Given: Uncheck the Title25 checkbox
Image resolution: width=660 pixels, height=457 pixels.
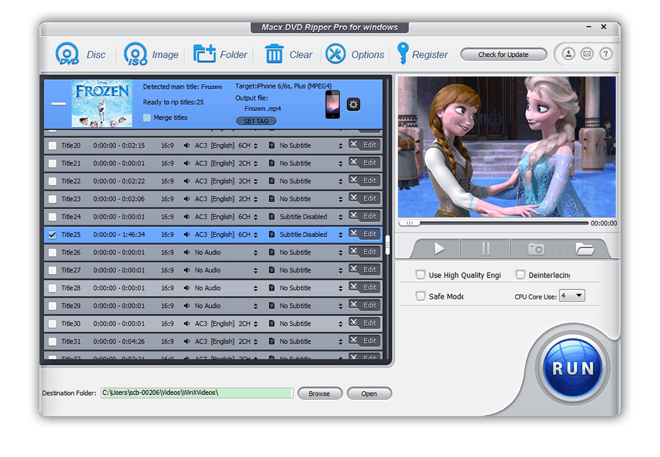Looking at the screenshot, I should pos(52,235).
